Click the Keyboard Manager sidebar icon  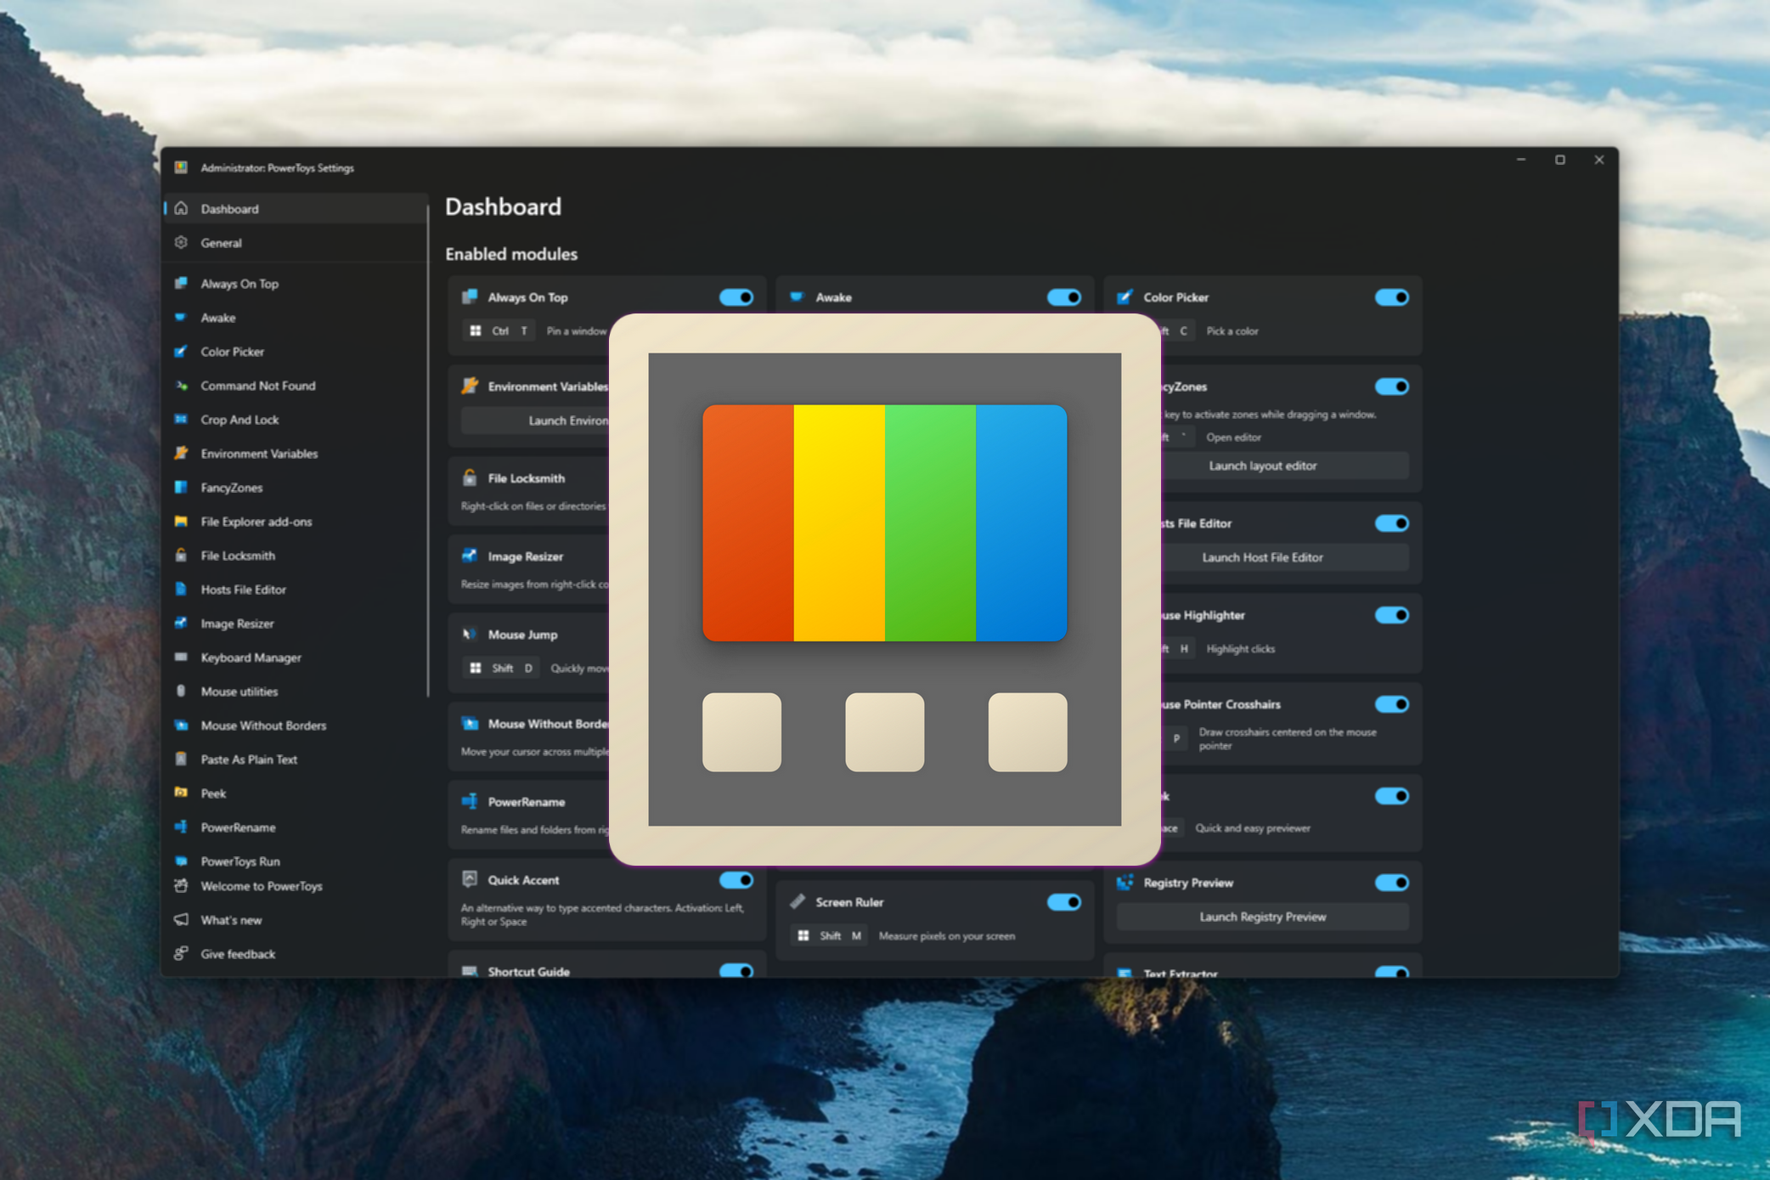coord(181,657)
